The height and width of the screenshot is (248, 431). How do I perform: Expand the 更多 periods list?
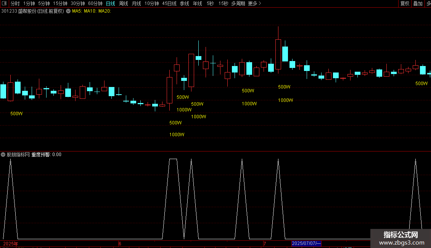pos(254,3)
